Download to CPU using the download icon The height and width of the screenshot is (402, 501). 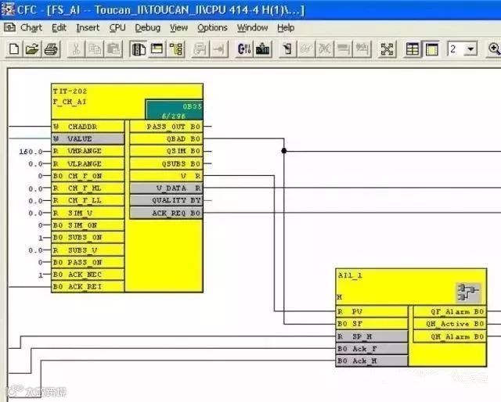coord(263,49)
